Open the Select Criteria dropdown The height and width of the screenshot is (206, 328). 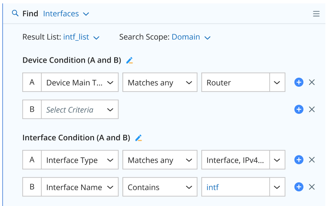(x=79, y=109)
